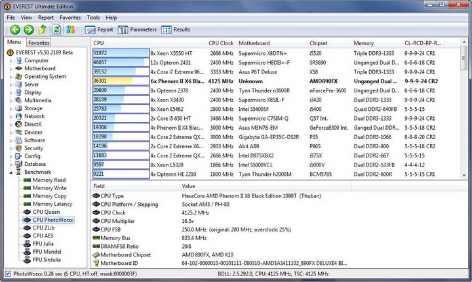Select the Network tree item
472x282 pixels.
point(34,116)
